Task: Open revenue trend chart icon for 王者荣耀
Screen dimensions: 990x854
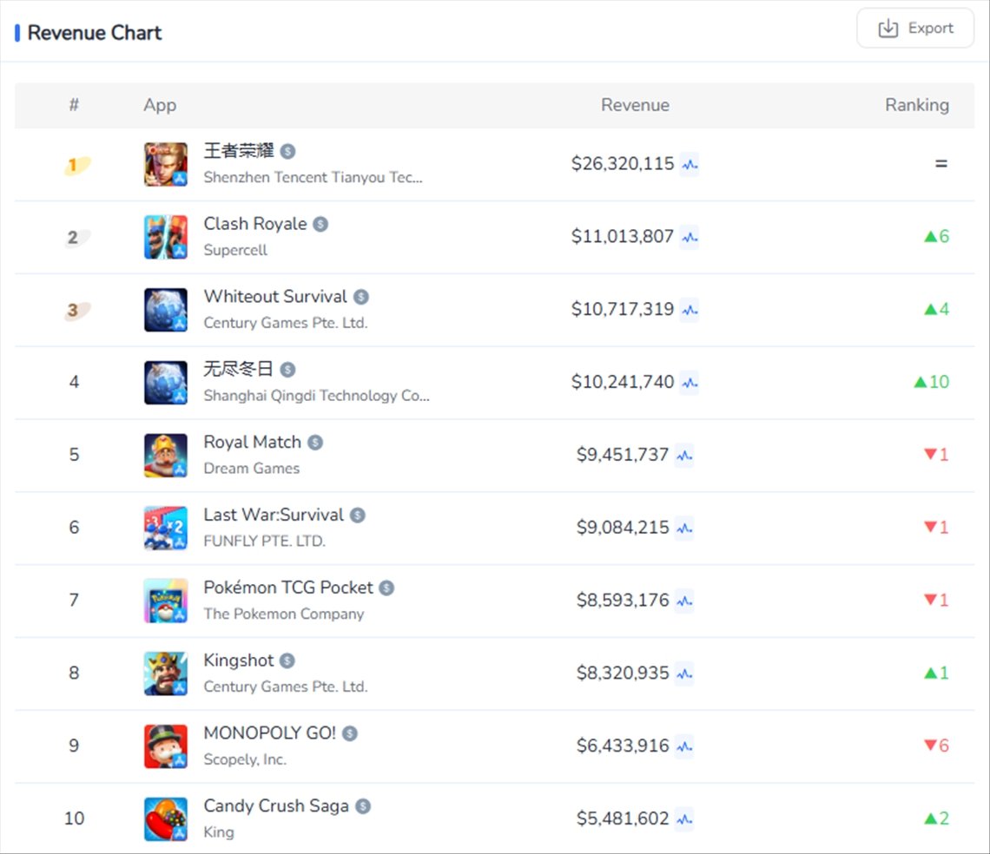Action: click(x=690, y=164)
